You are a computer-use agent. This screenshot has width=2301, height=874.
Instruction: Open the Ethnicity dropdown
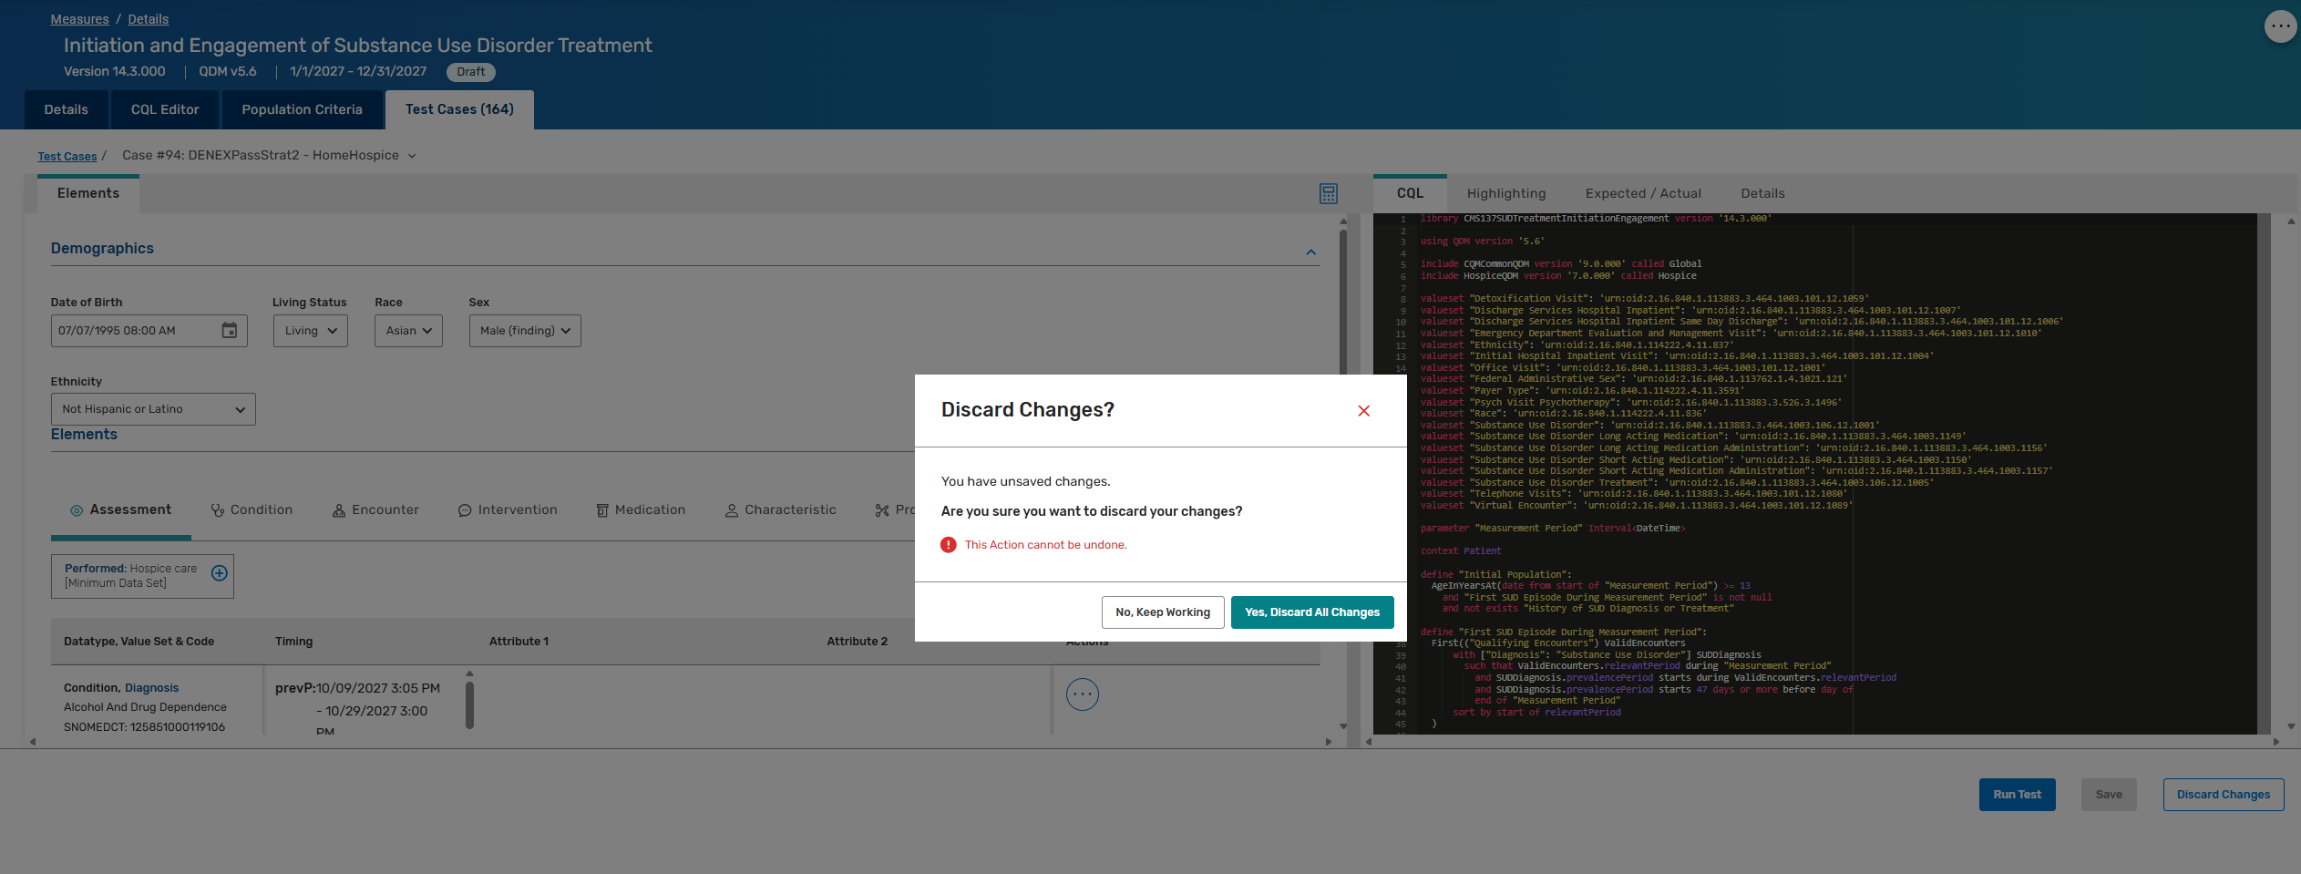click(x=153, y=409)
